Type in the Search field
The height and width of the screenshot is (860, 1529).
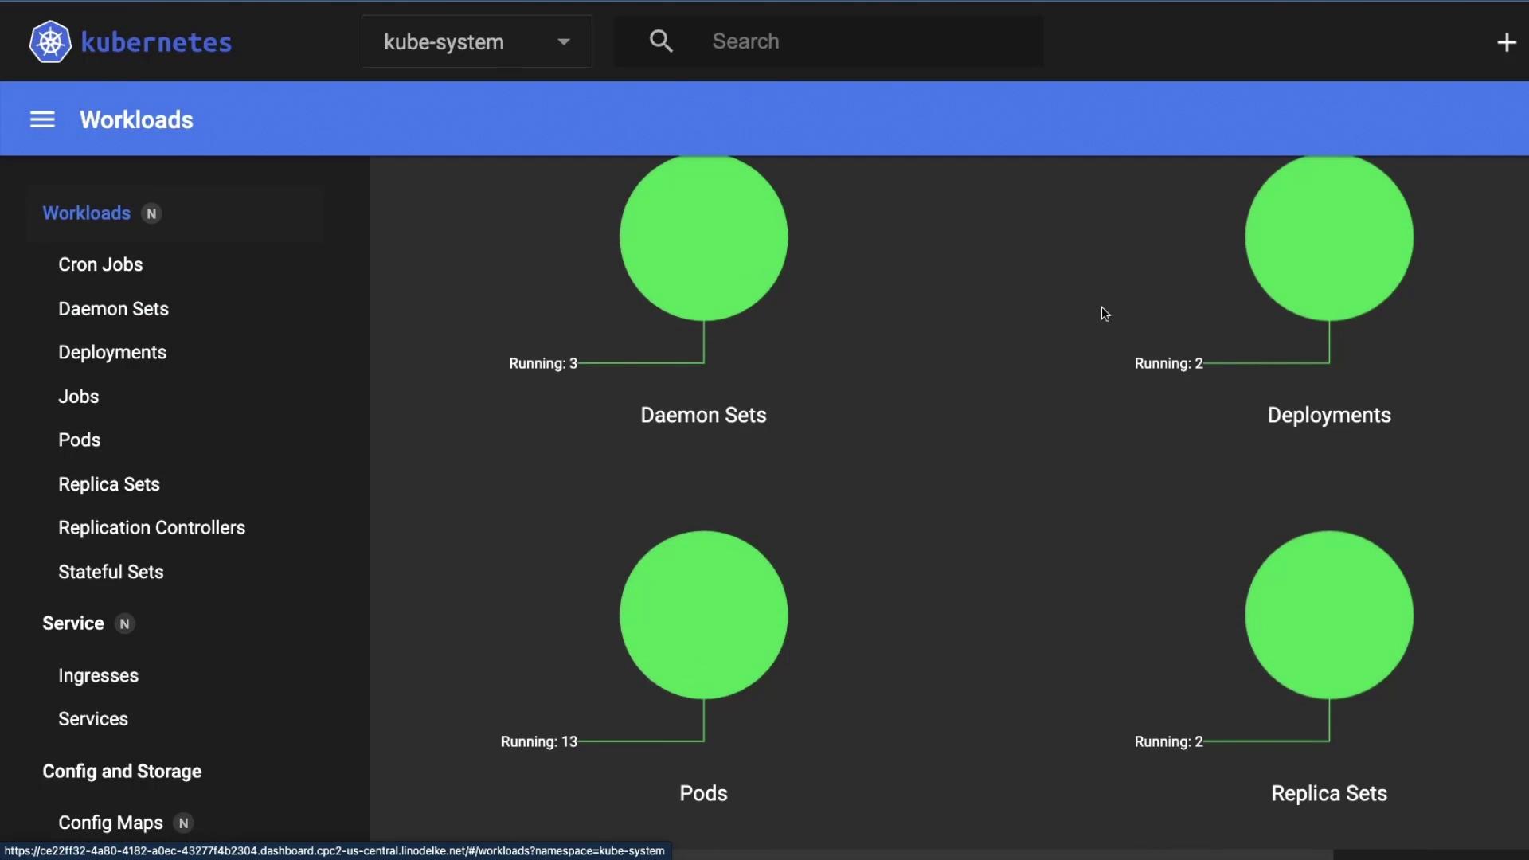(868, 41)
